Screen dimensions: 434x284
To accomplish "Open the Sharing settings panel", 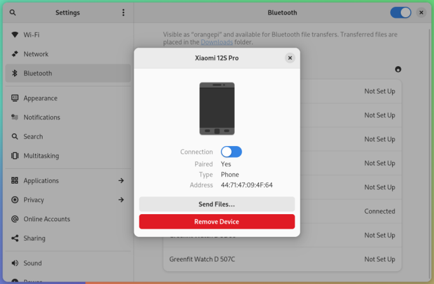I will 68,238.
